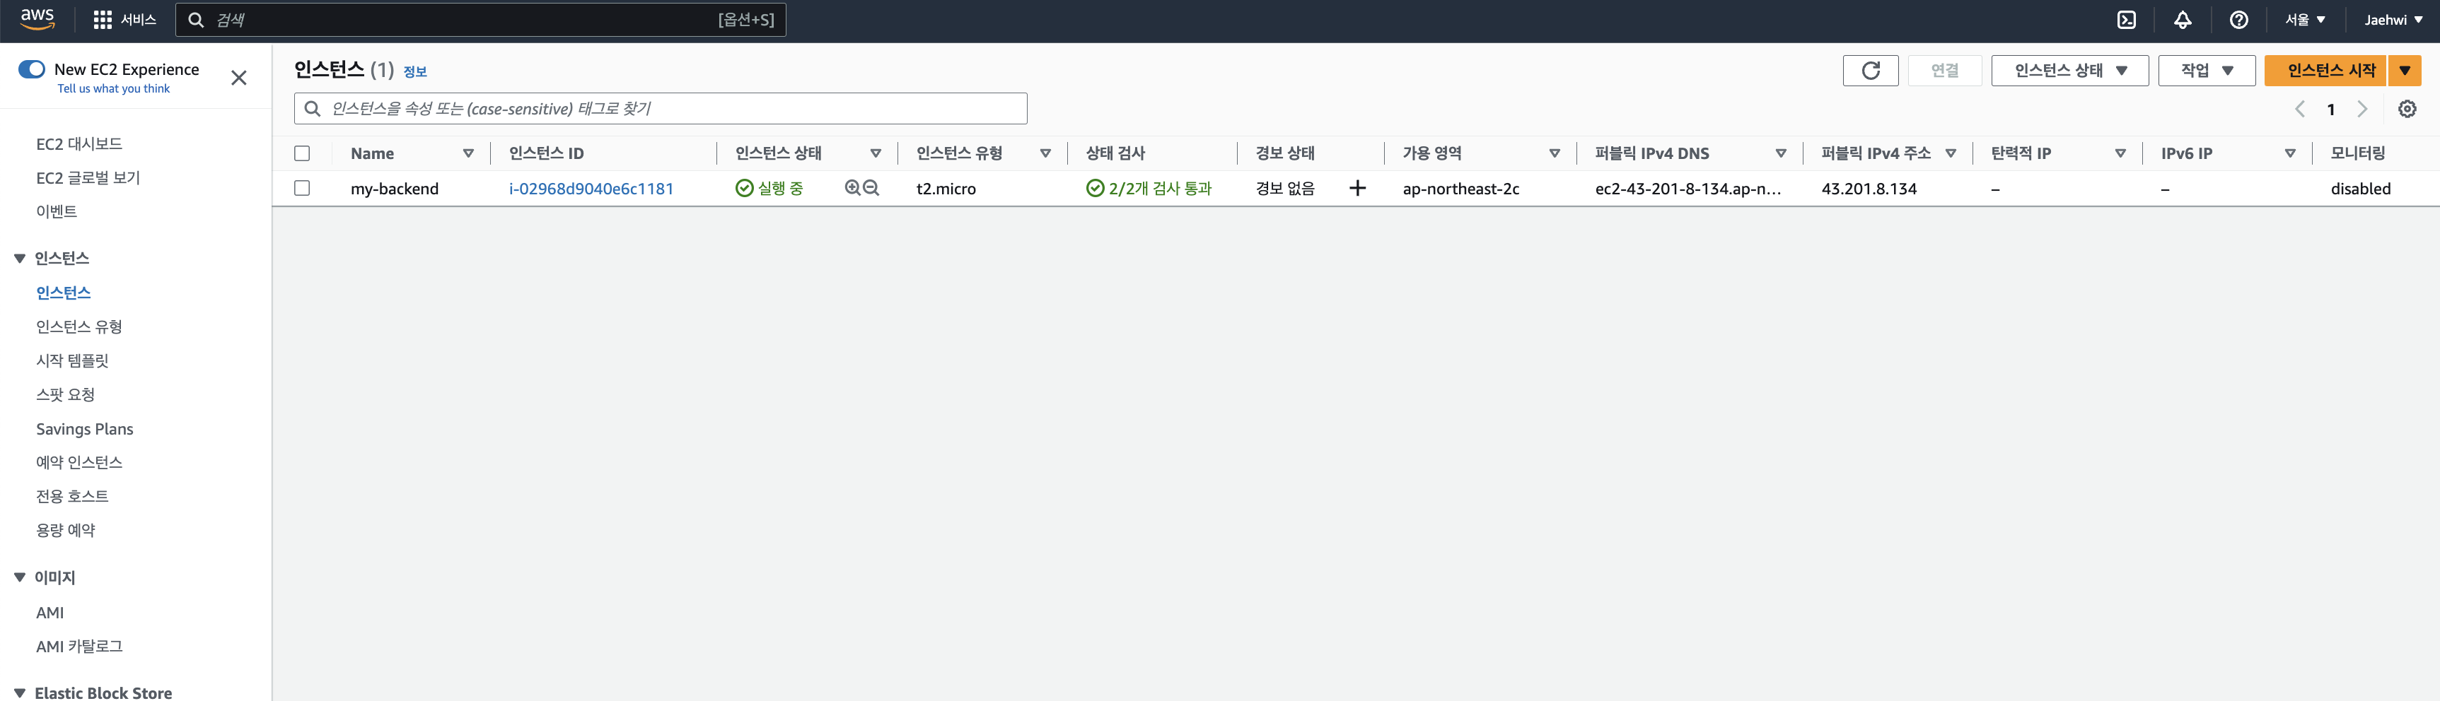Click Tell us what you think link
Viewport: 2440px width, 701px height.
[114, 89]
